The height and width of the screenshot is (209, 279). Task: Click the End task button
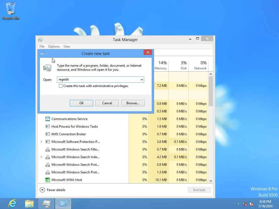(x=199, y=190)
